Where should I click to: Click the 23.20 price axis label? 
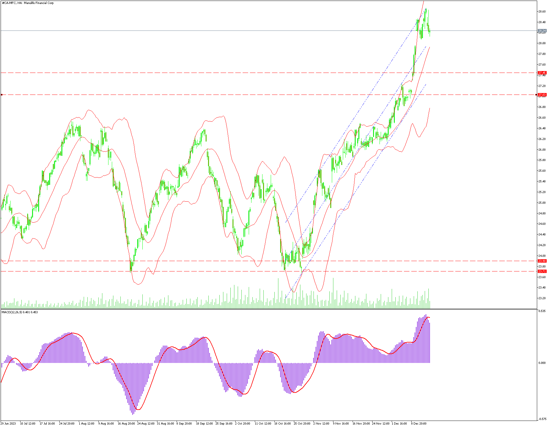(542, 298)
